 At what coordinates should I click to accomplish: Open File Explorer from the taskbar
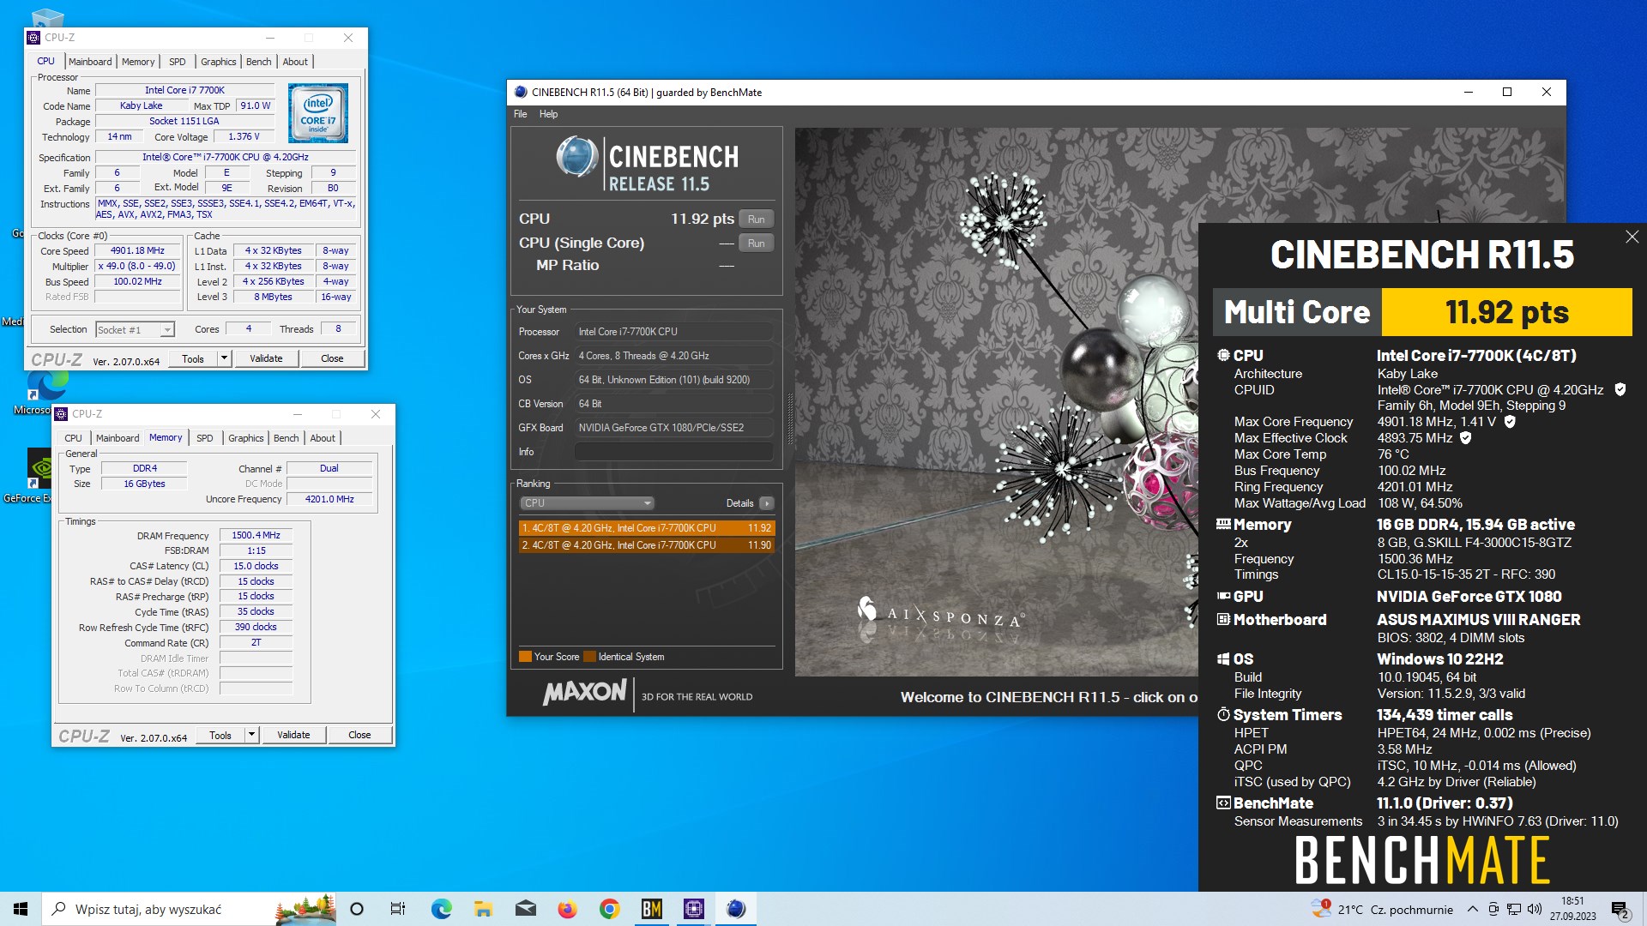click(483, 909)
